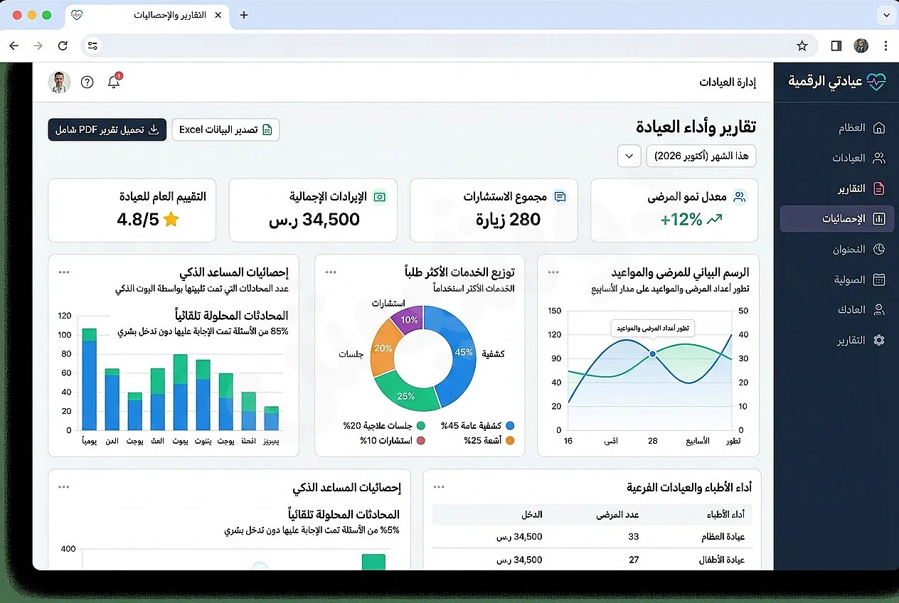
Task: Open the three-dot menu on توزيع الخدمات card
Action: tap(331, 272)
